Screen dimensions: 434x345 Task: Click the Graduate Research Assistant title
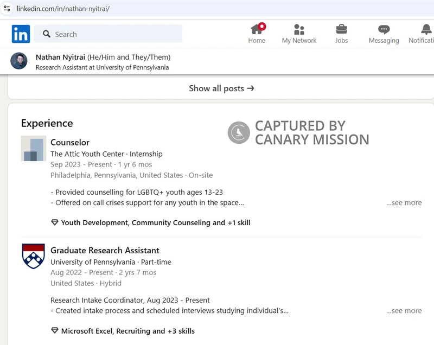tap(105, 251)
